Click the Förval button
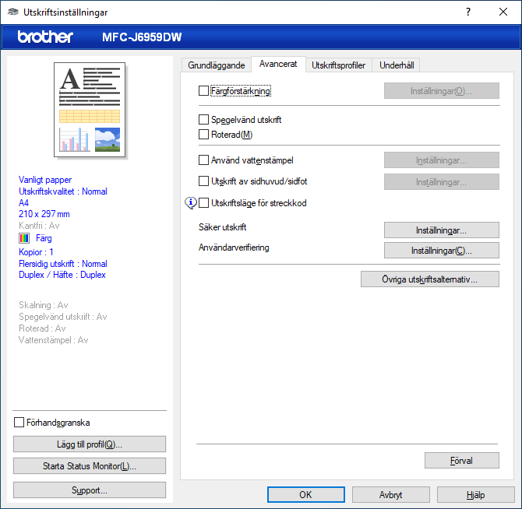This screenshot has height=509, width=522. (x=462, y=461)
